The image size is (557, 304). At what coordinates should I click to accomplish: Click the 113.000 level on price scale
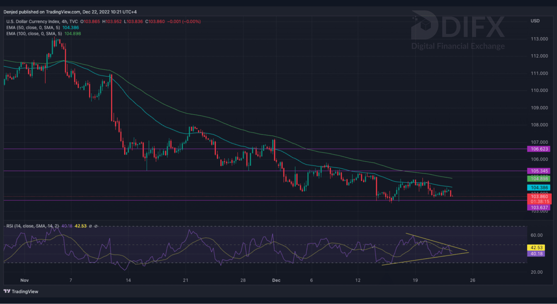pyautogui.click(x=539, y=39)
